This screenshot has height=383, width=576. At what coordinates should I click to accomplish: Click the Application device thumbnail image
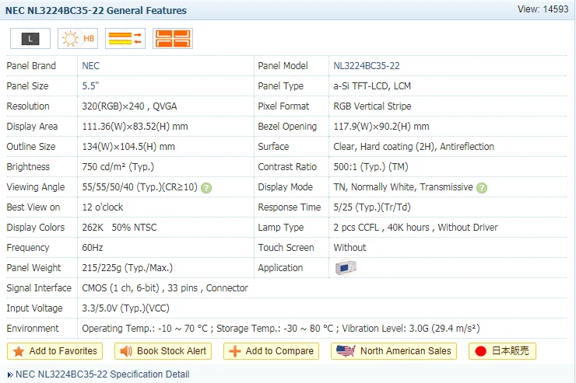pos(346,267)
